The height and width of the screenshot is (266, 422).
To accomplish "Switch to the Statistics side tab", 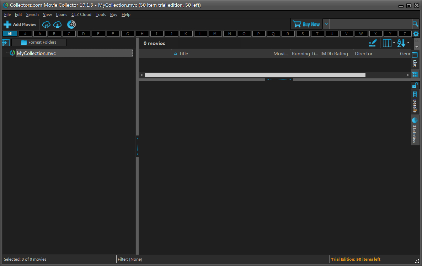I will click(x=415, y=130).
